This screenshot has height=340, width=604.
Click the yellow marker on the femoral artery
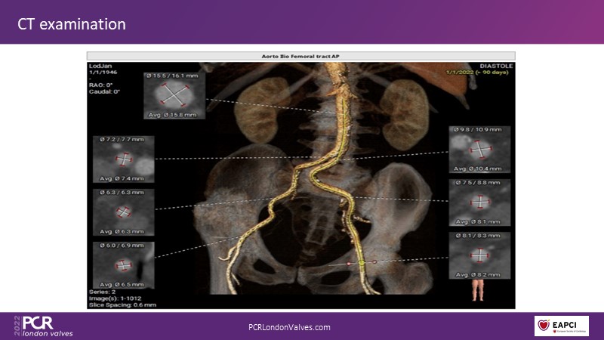click(x=361, y=261)
